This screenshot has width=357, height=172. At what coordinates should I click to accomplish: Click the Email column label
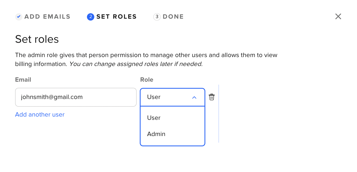point(23,80)
